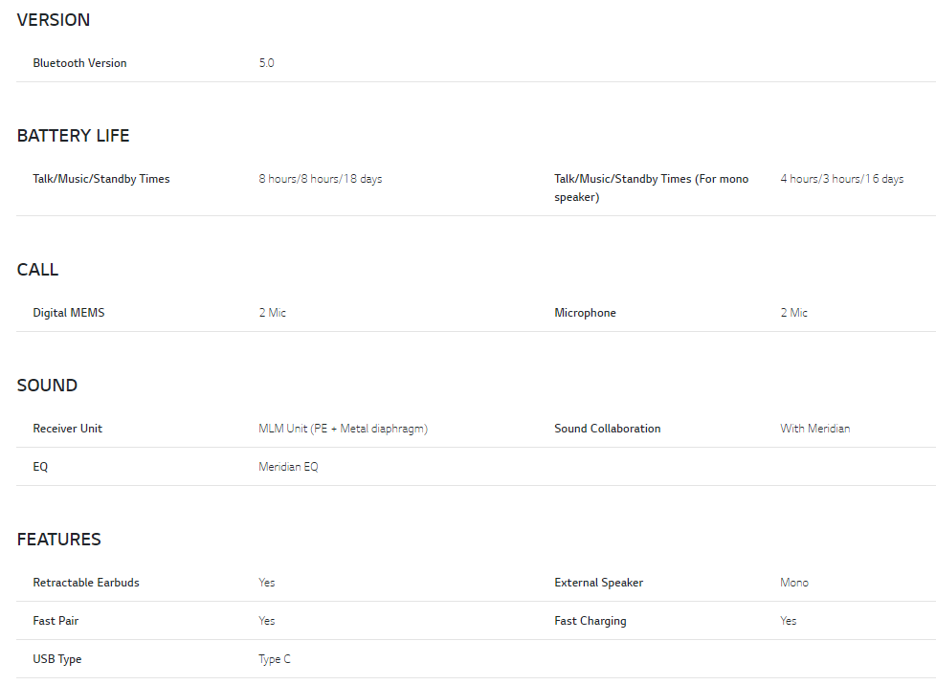This screenshot has width=936, height=685.
Task: Click the Sound Collaboration label
Action: (607, 429)
